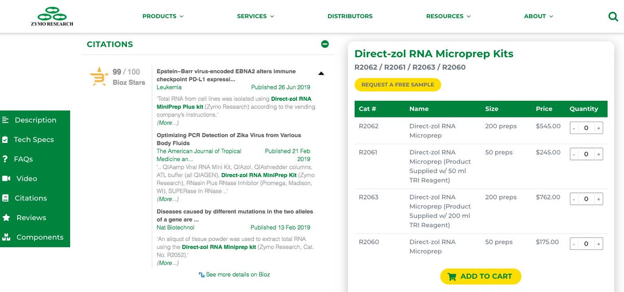Click the R2061 quantity input field

(x=587, y=154)
